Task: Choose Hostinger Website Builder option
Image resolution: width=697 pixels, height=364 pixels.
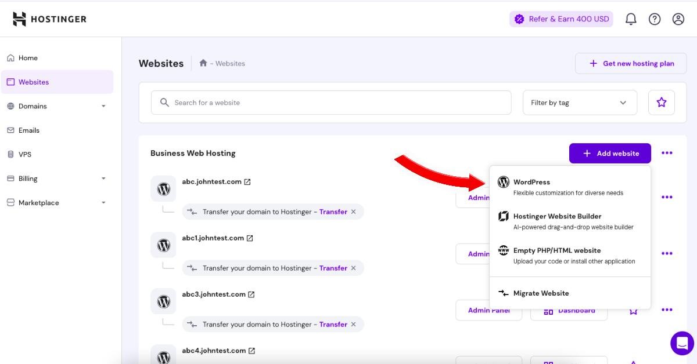Action: click(570, 221)
